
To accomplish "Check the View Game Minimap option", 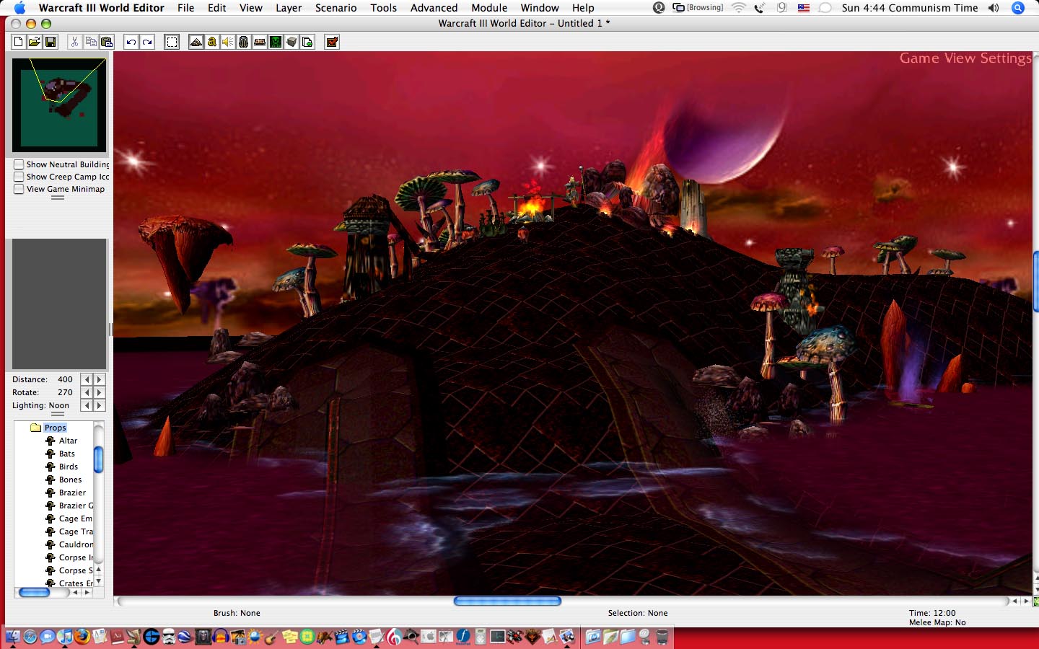I will tap(19, 189).
